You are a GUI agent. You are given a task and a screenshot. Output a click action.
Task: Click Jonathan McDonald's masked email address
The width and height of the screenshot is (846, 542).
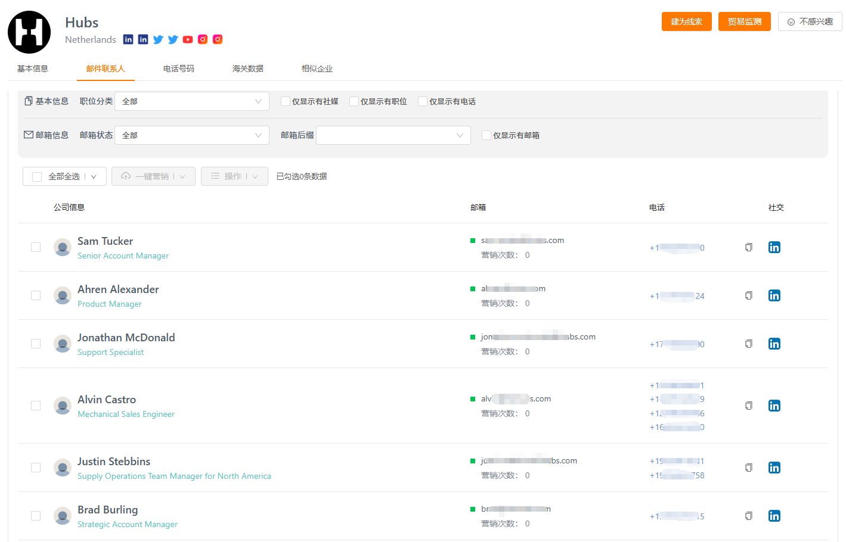(538, 337)
